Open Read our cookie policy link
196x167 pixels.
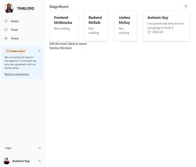coord(17,74)
